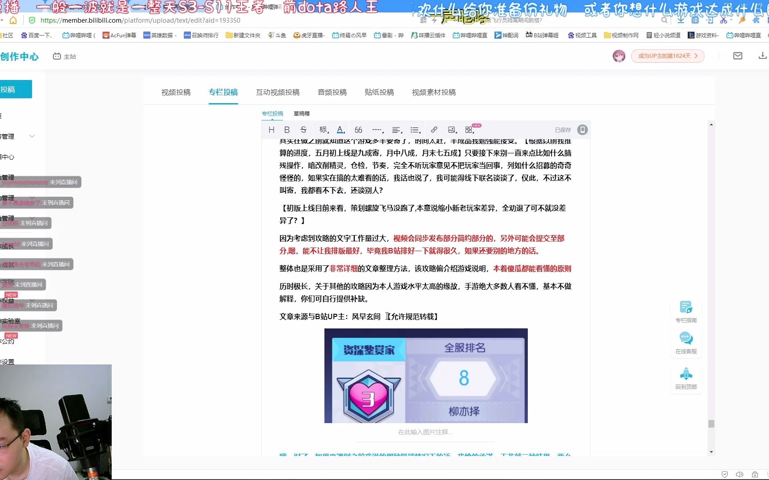This screenshot has width=769, height=480.
Task: Open 斗鱼 bookmark
Action: (x=277, y=35)
